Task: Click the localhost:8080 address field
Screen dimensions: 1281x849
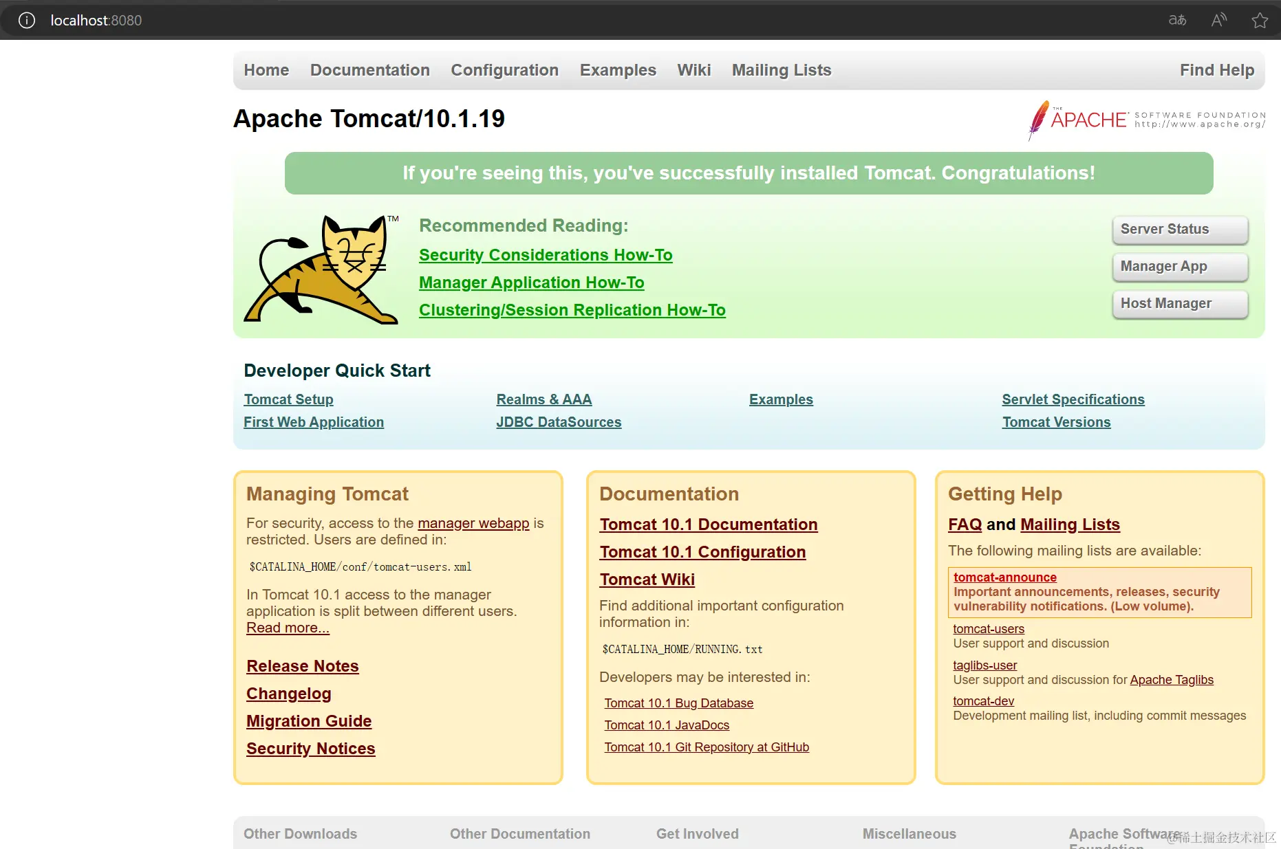Action: pos(96,21)
